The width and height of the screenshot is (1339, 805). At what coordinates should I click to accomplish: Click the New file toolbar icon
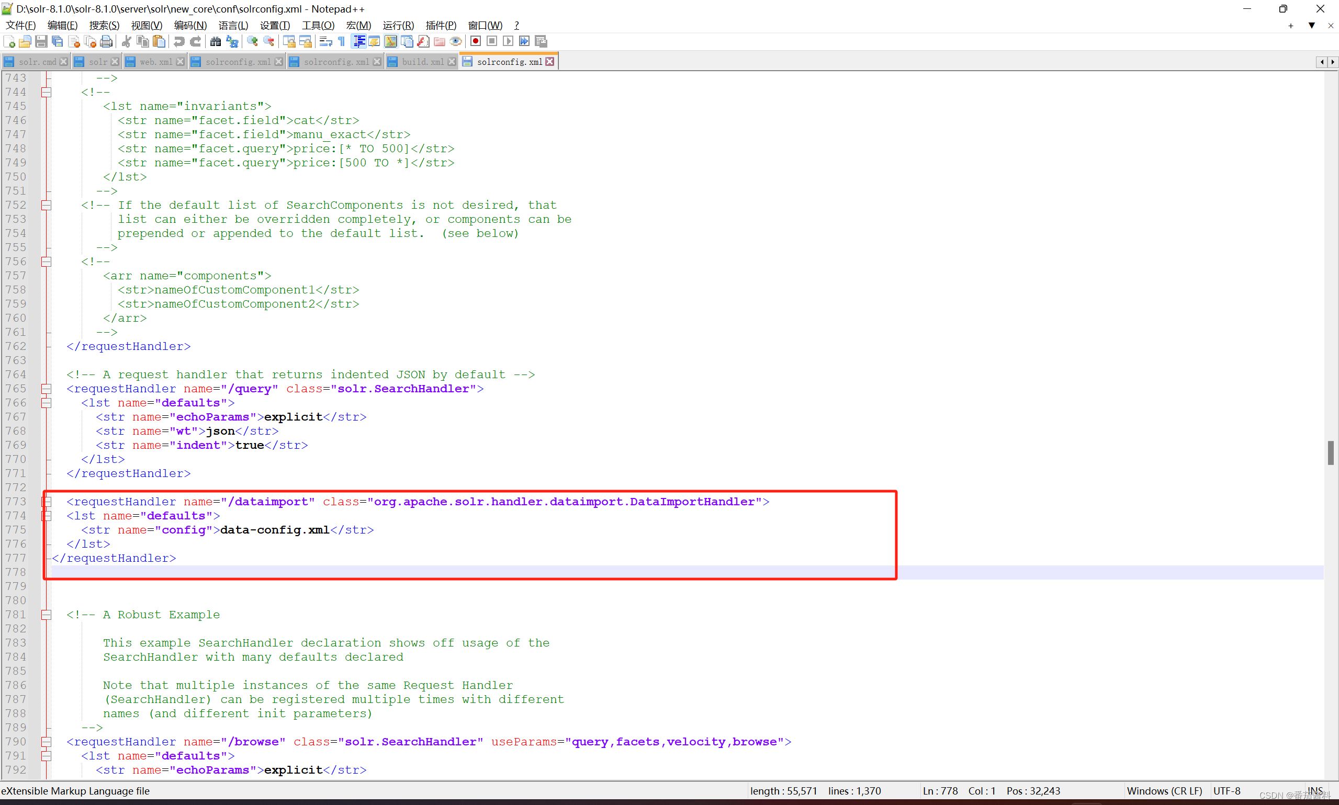pyautogui.click(x=9, y=41)
